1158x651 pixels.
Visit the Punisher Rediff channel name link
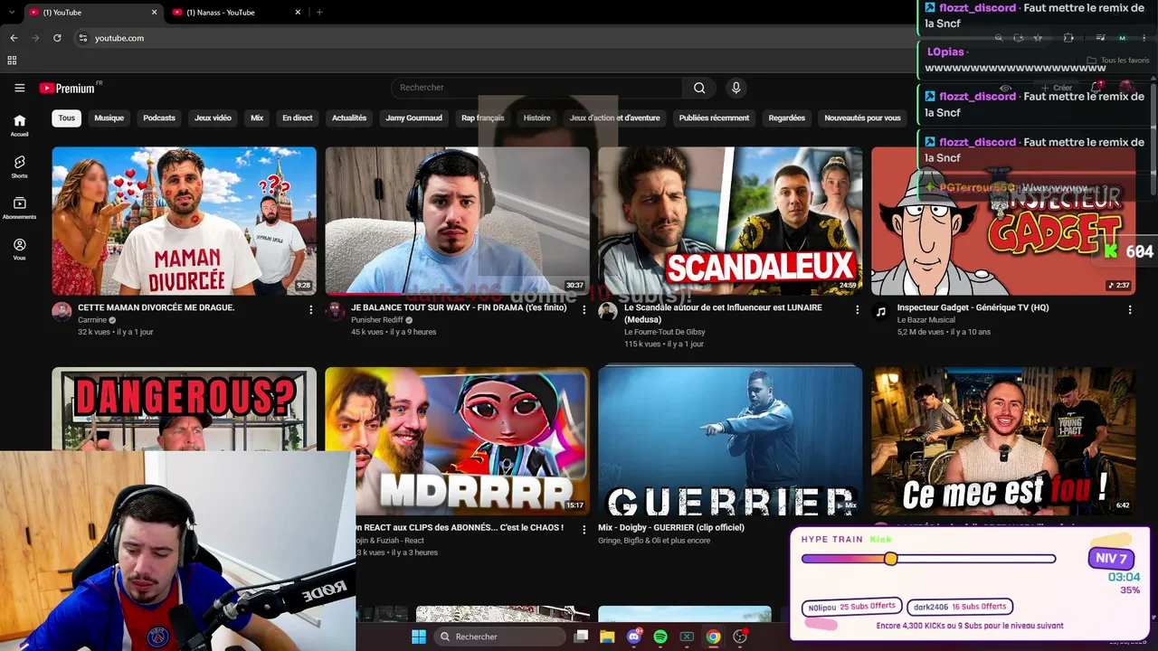(376, 320)
